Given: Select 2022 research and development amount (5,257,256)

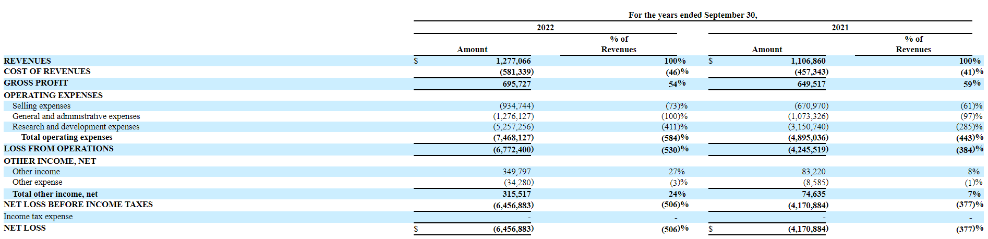Looking at the screenshot, I should (x=513, y=127).
